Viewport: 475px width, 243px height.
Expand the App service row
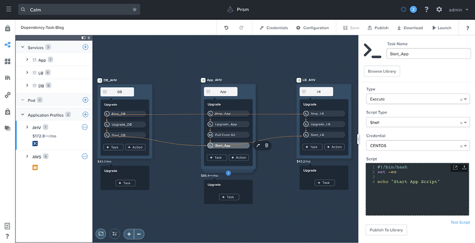coord(27,60)
